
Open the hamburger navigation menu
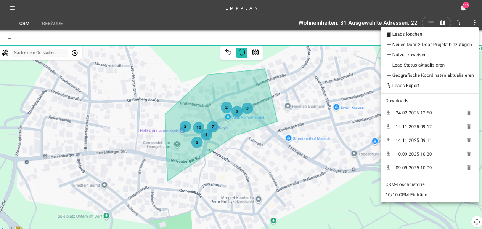(12, 8)
